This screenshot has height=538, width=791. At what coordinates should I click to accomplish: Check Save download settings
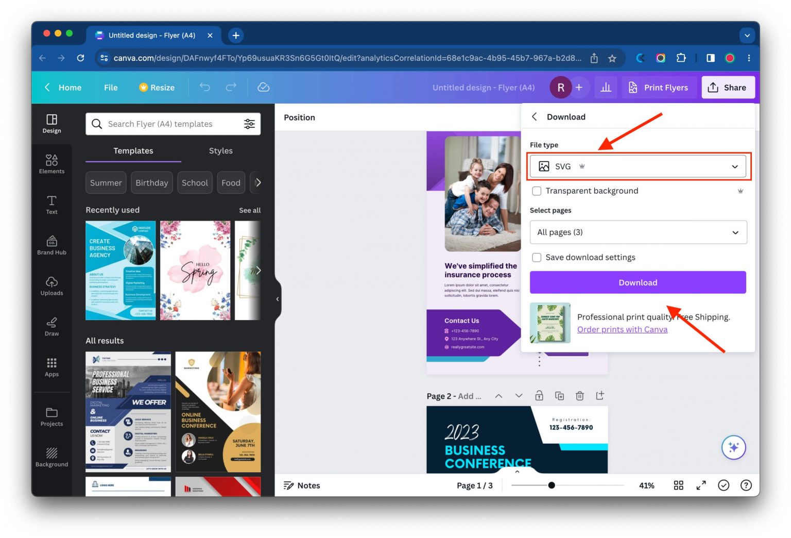[x=537, y=257]
